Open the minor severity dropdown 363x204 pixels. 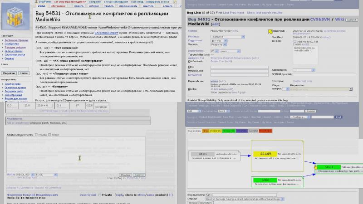coord(230,51)
